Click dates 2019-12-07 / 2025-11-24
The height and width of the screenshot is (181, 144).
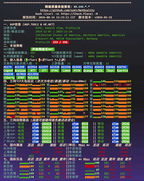(54, 31)
